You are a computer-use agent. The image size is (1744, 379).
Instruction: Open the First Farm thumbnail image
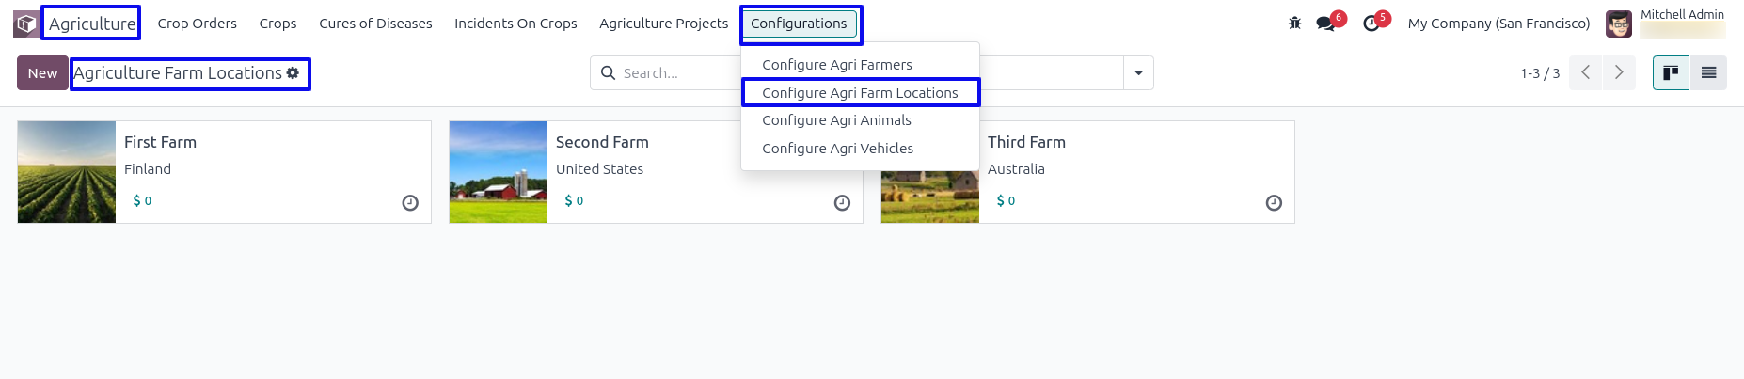pyautogui.click(x=67, y=172)
